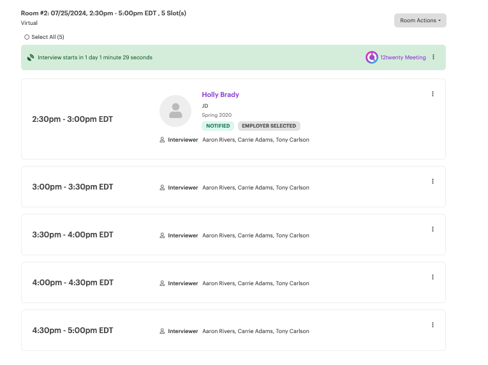Click interviewer person icon in Holly Brady slot
This screenshot has height=365, width=488.
162,140
